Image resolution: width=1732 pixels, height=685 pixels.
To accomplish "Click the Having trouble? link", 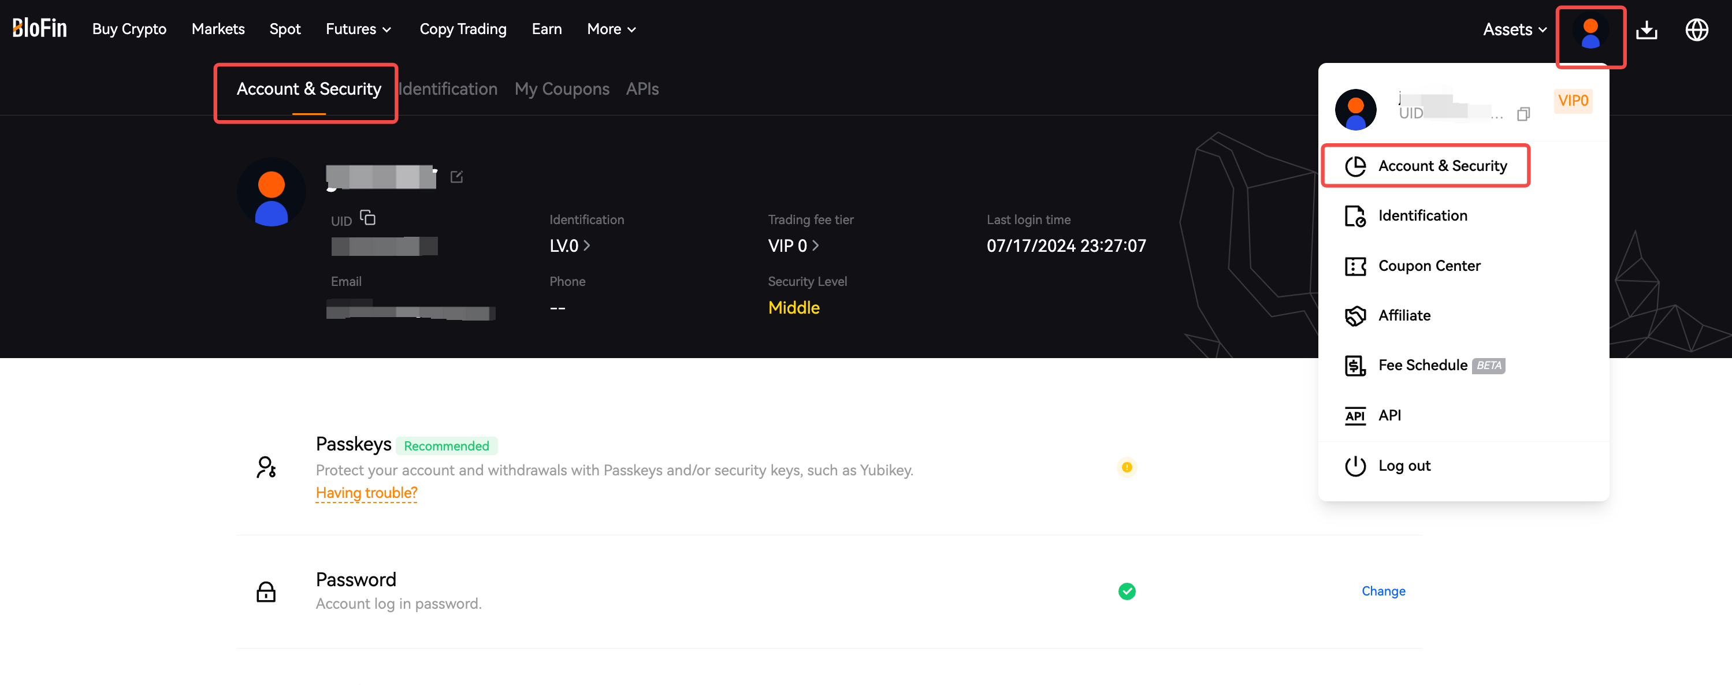I will (366, 493).
